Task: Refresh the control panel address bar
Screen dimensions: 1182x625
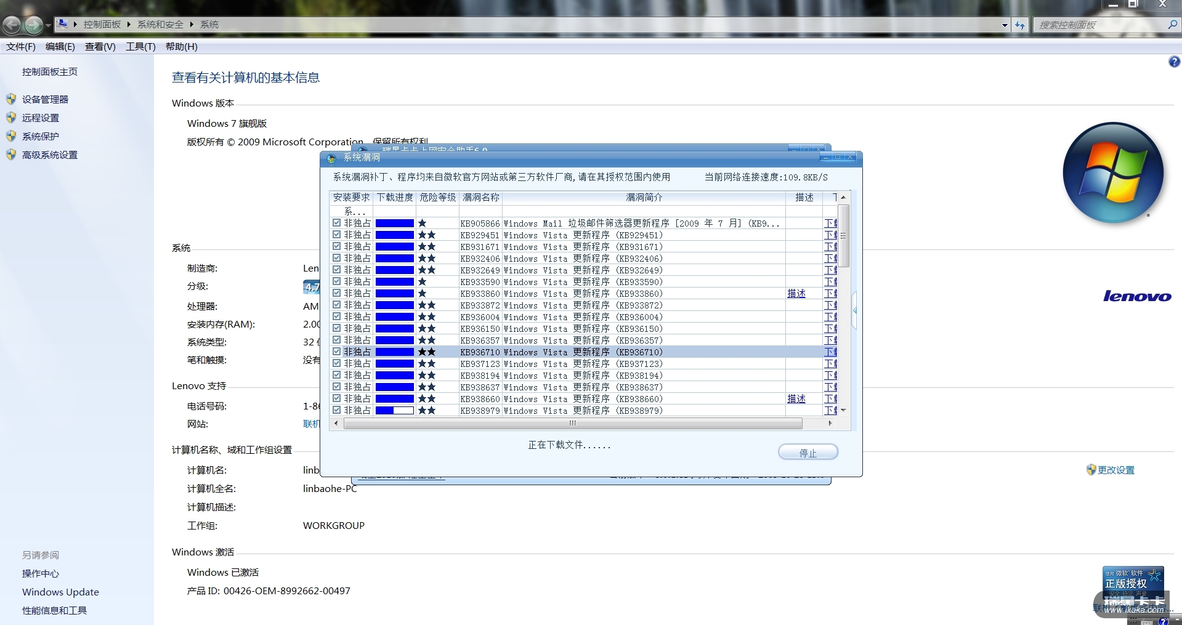Action: (x=1020, y=25)
